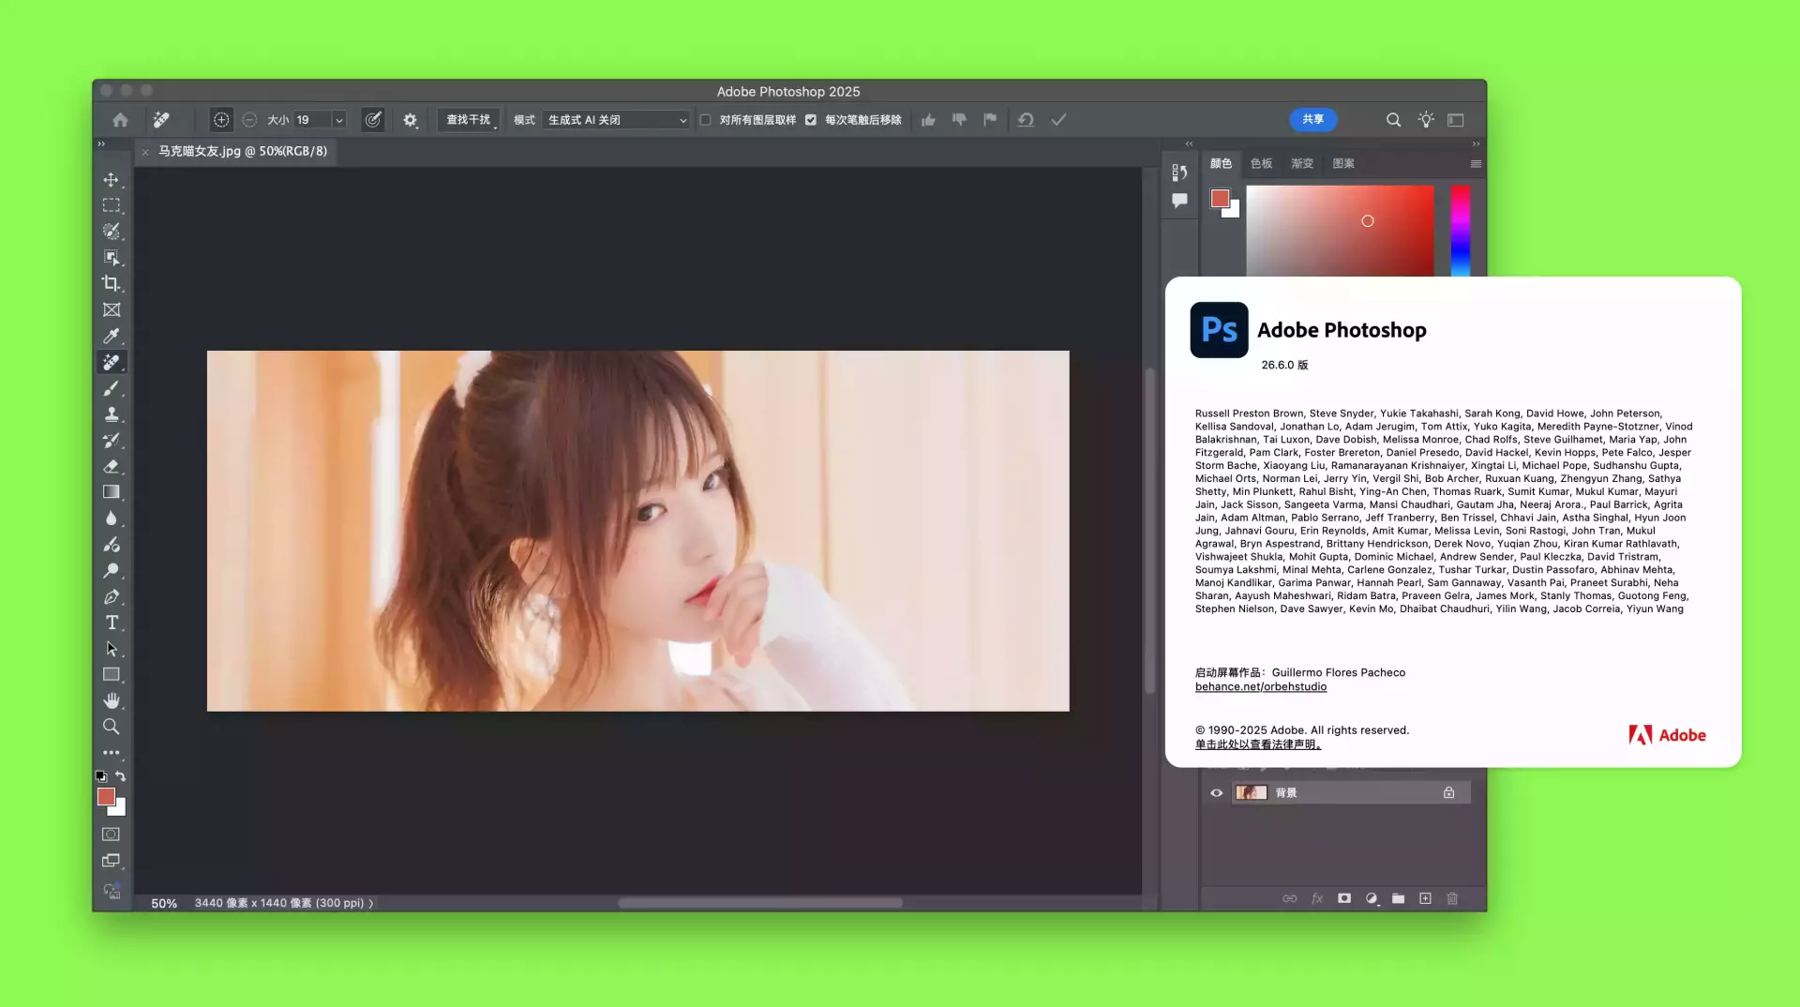Open the search magnifier in options bar
Viewport: 1800px width, 1007px height.
point(1393,120)
